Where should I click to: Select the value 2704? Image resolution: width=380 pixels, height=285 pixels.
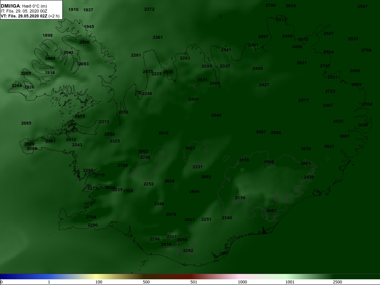pyautogui.click(x=91, y=217)
